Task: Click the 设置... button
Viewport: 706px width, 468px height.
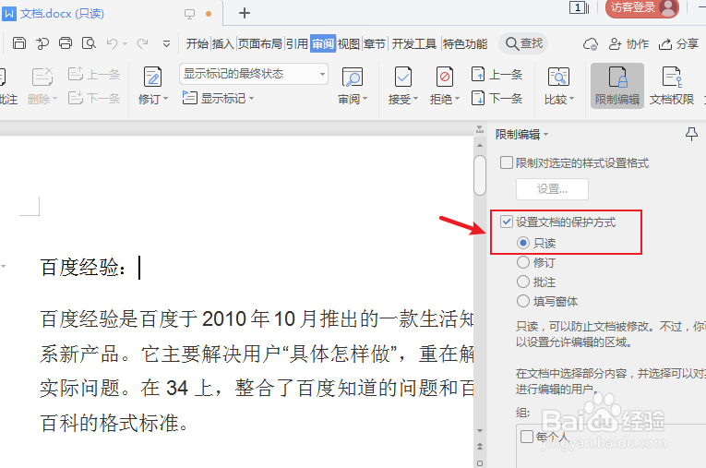Action: pos(552,189)
